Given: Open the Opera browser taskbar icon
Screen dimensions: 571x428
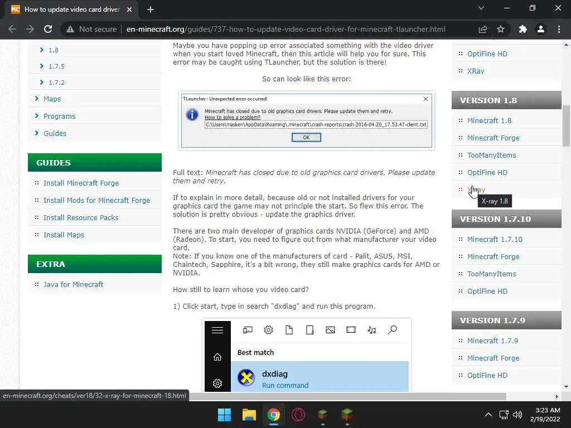Looking at the screenshot, I should [x=298, y=415].
